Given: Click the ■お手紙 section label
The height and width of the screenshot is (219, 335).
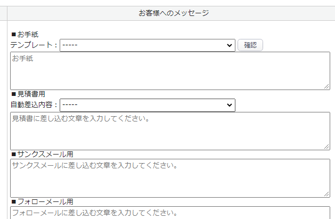Looking at the screenshot, I should click(x=25, y=34).
